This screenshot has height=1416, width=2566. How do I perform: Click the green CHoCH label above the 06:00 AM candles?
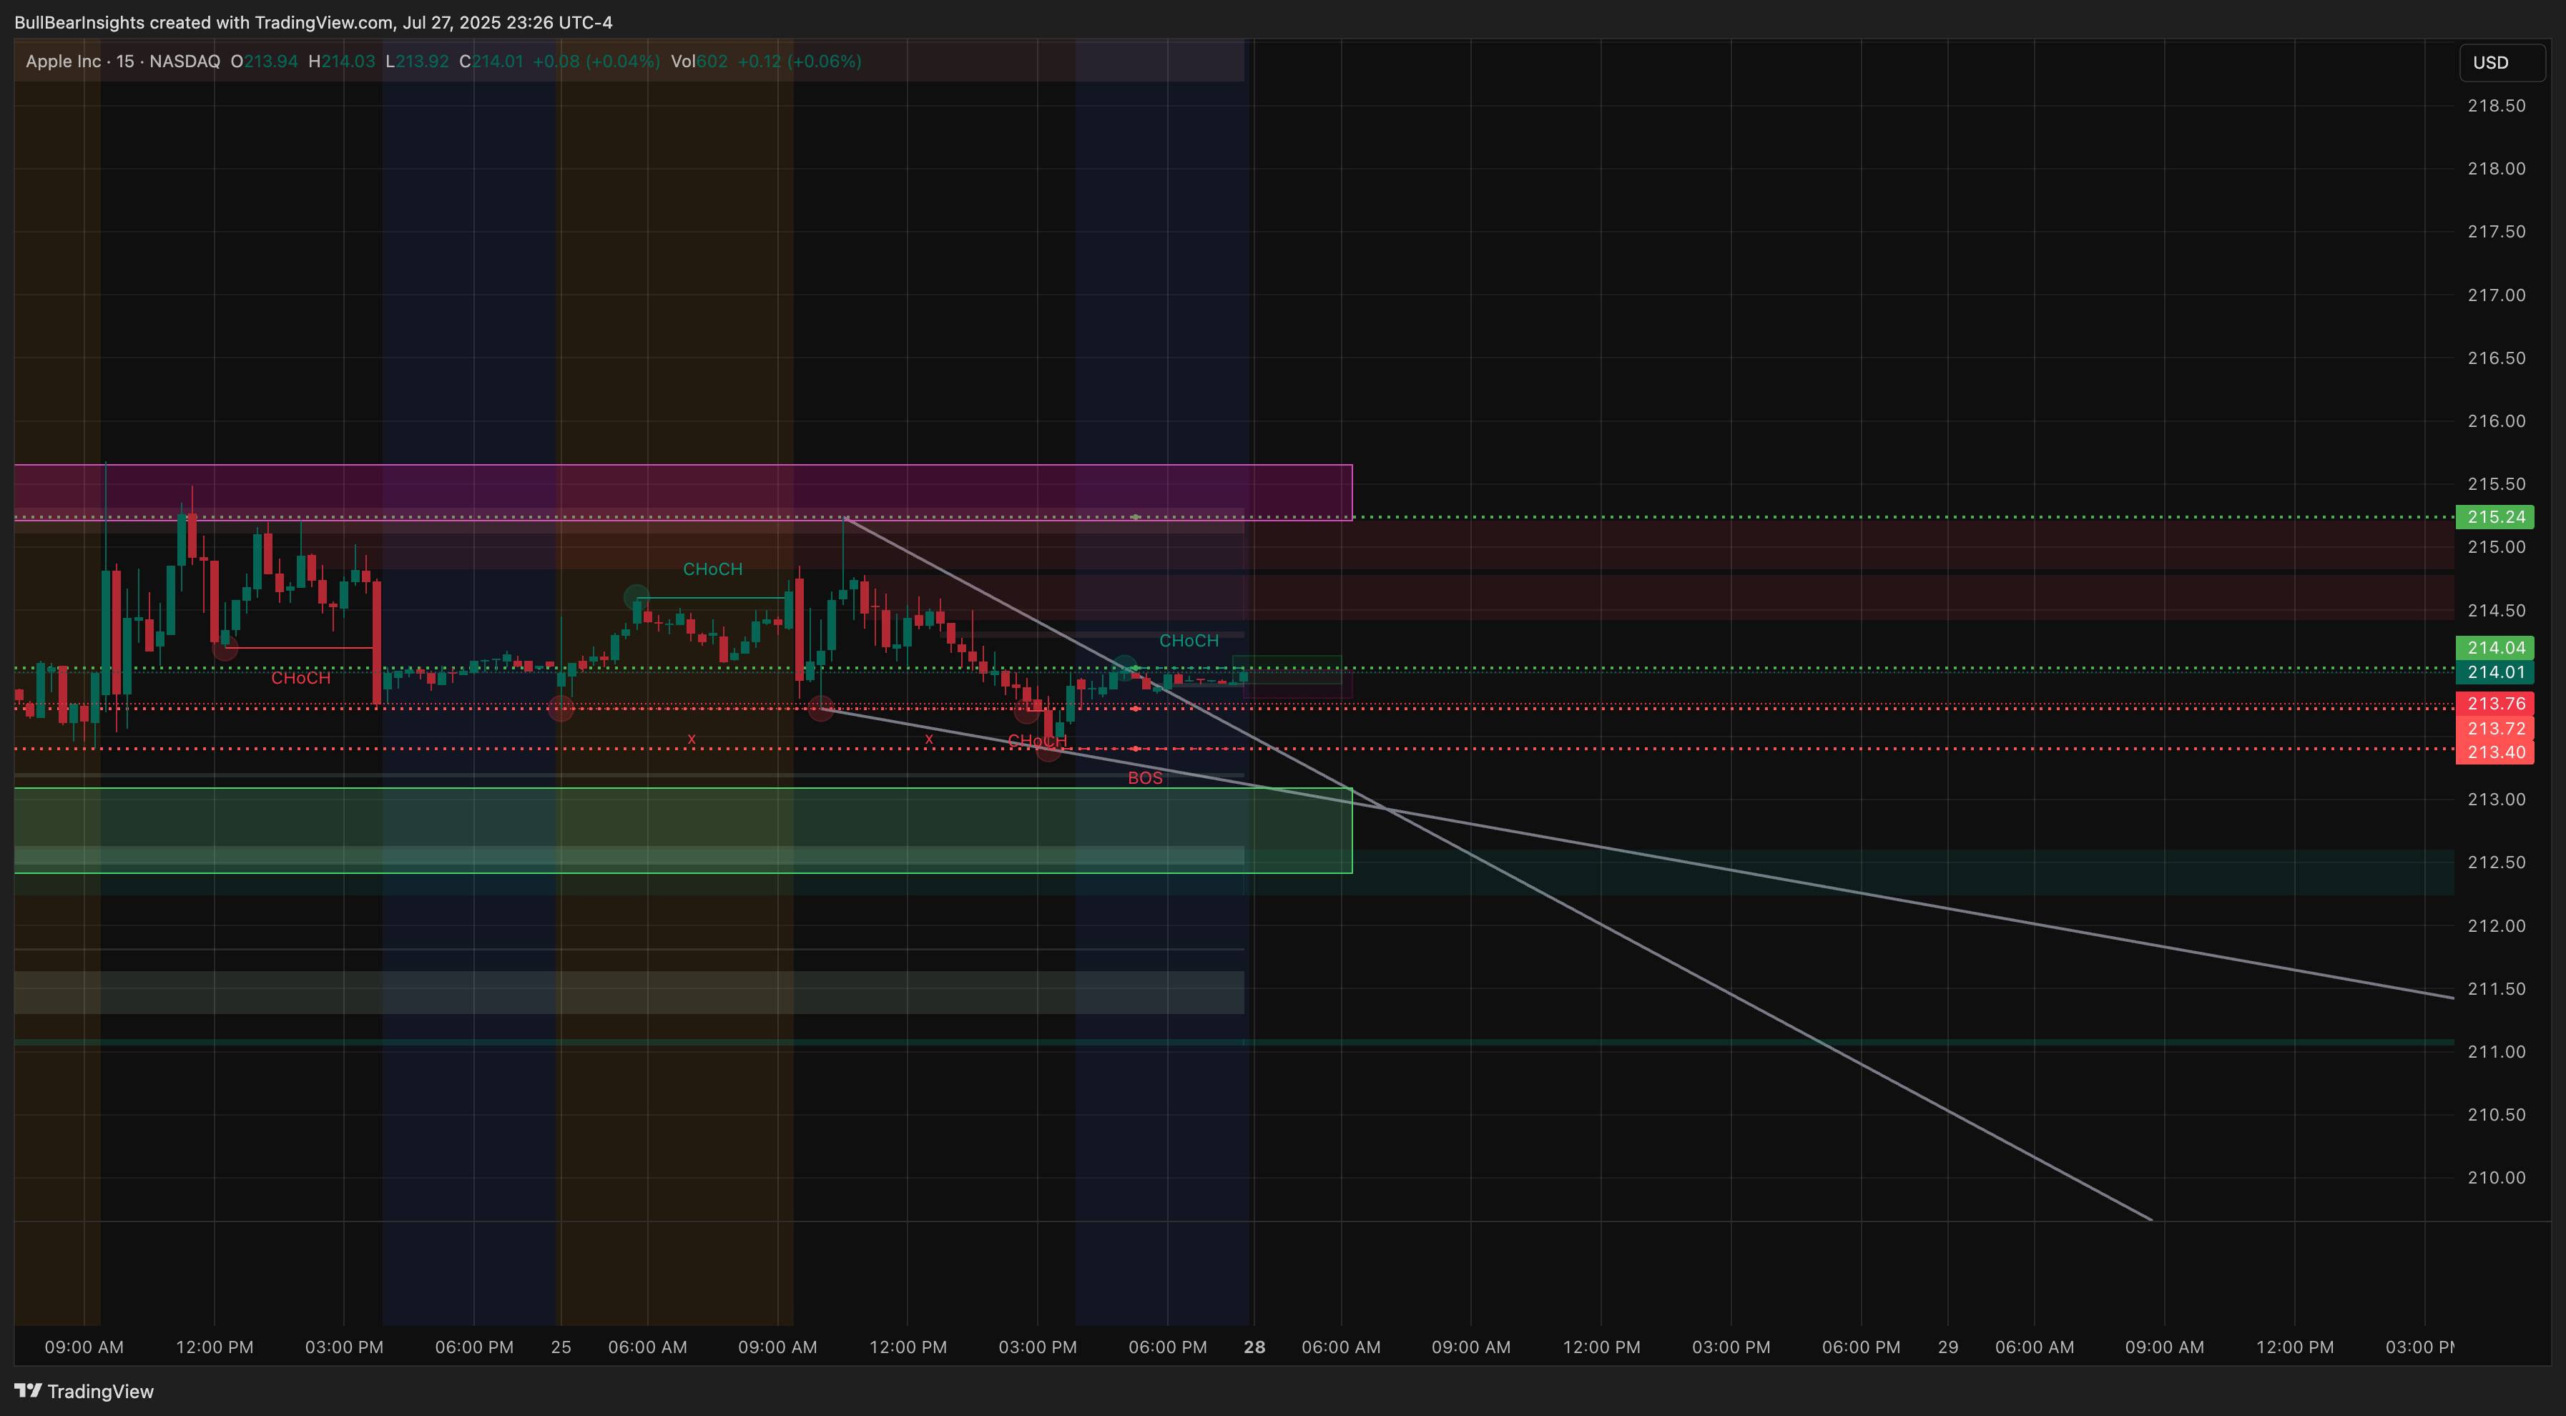712,569
